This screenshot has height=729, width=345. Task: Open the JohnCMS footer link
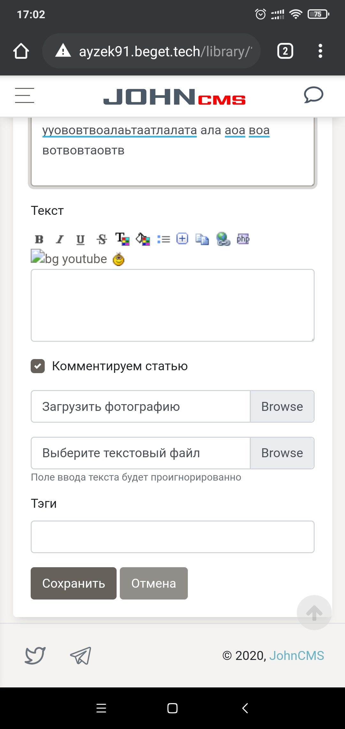coord(296,656)
